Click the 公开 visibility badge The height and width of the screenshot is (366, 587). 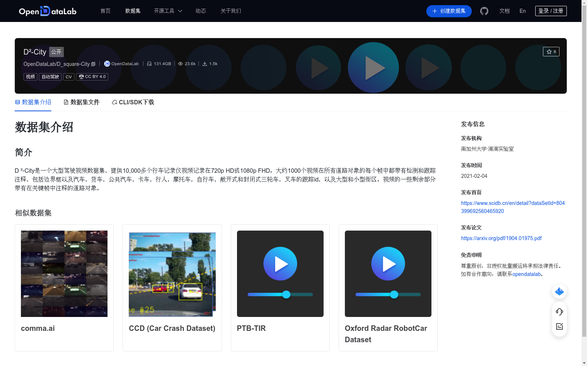[x=56, y=52]
